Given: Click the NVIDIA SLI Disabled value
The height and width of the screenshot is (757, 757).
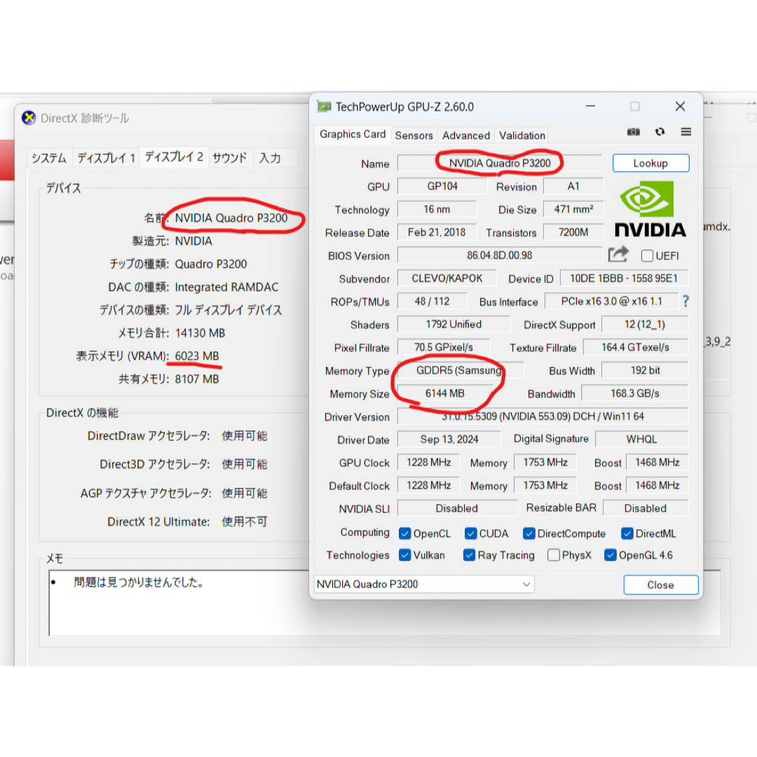Looking at the screenshot, I should click(457, 508).
